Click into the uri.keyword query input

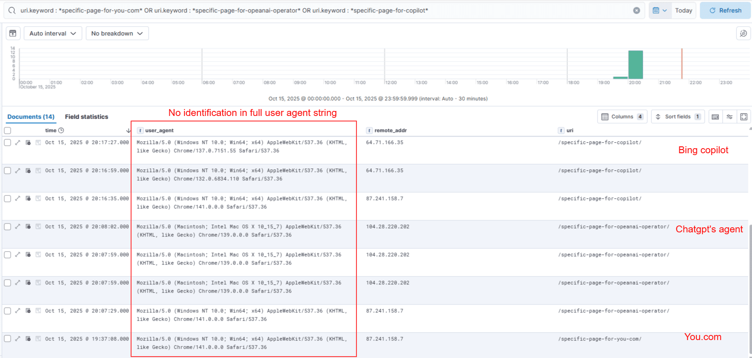(322, 11)
